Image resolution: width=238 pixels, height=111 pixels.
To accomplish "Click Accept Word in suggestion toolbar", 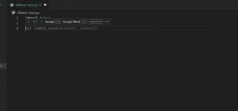I will [x=71, y=22].
